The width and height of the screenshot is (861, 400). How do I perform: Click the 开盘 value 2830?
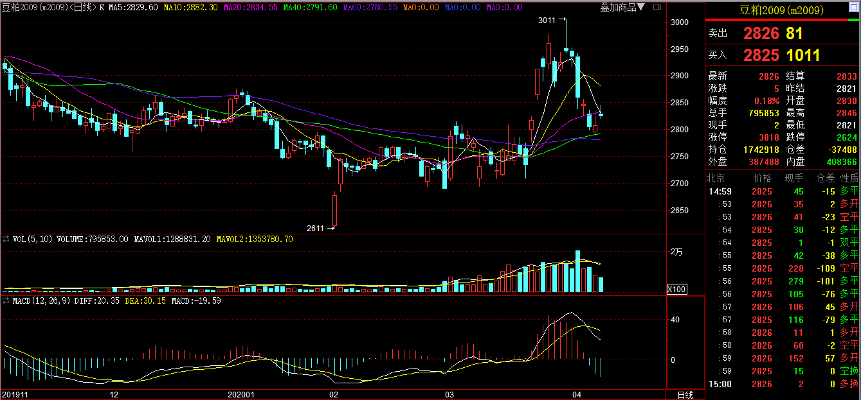pyautogui.click(x=847, y=101)
